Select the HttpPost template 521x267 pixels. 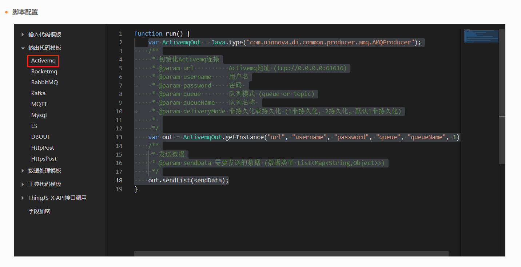point(43,148)
